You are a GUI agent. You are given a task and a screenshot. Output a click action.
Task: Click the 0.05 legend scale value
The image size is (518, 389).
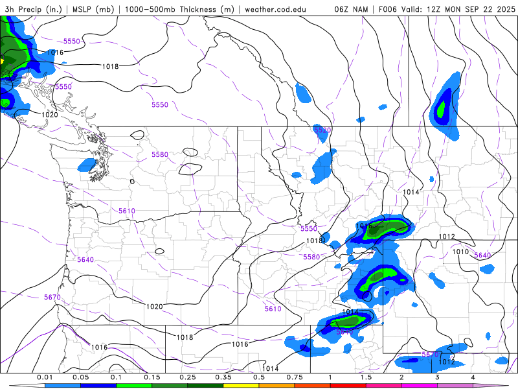(80, 377)
